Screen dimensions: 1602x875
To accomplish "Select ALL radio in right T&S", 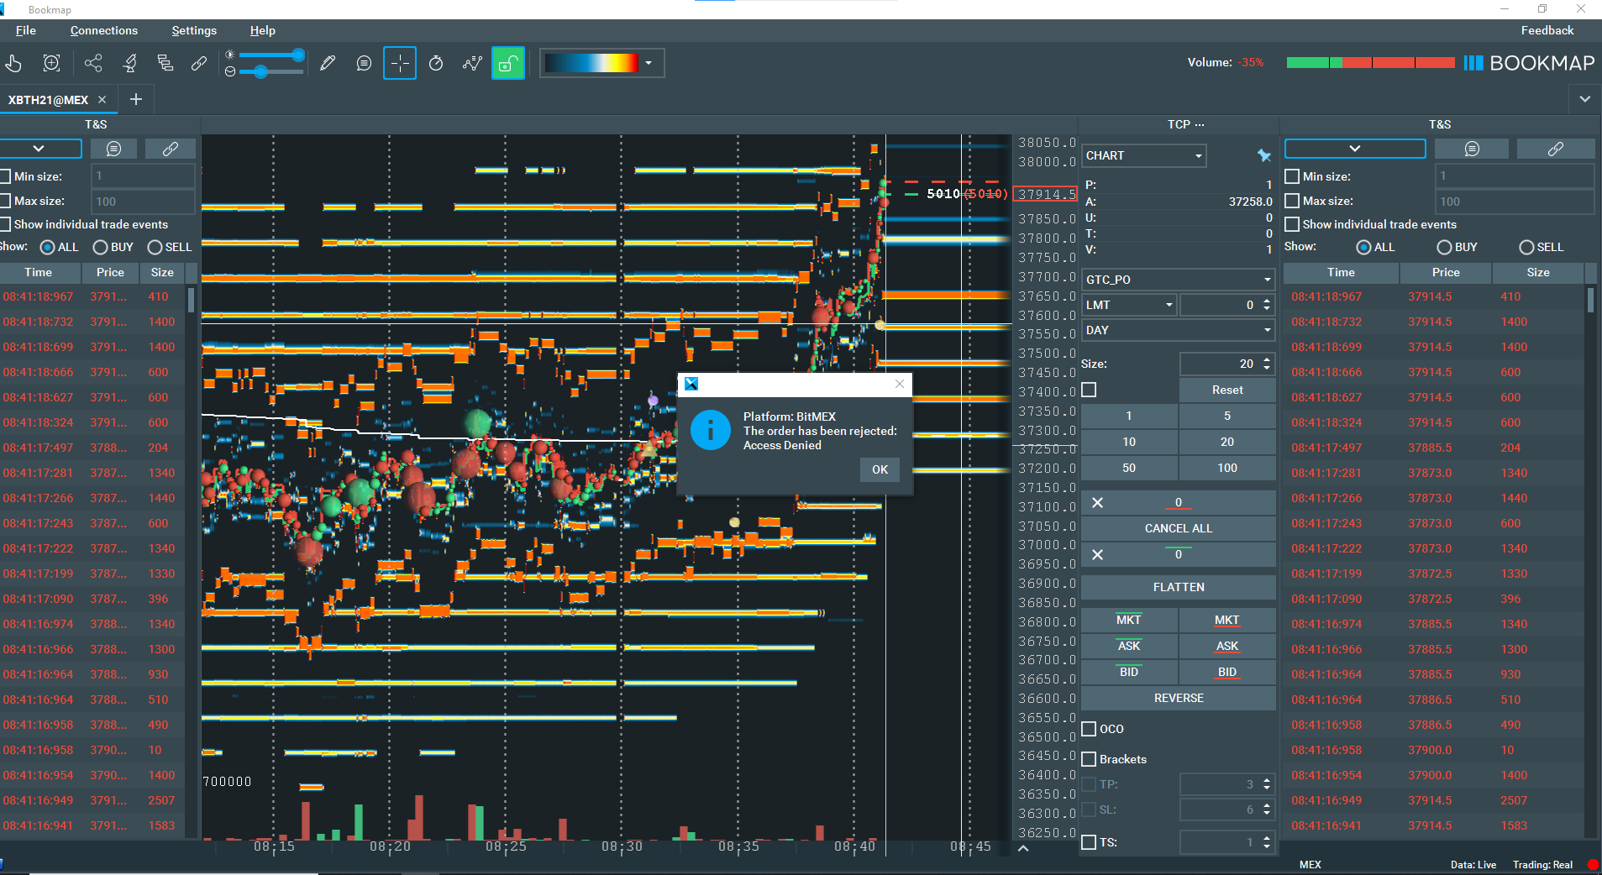I will pos(1364,247).
